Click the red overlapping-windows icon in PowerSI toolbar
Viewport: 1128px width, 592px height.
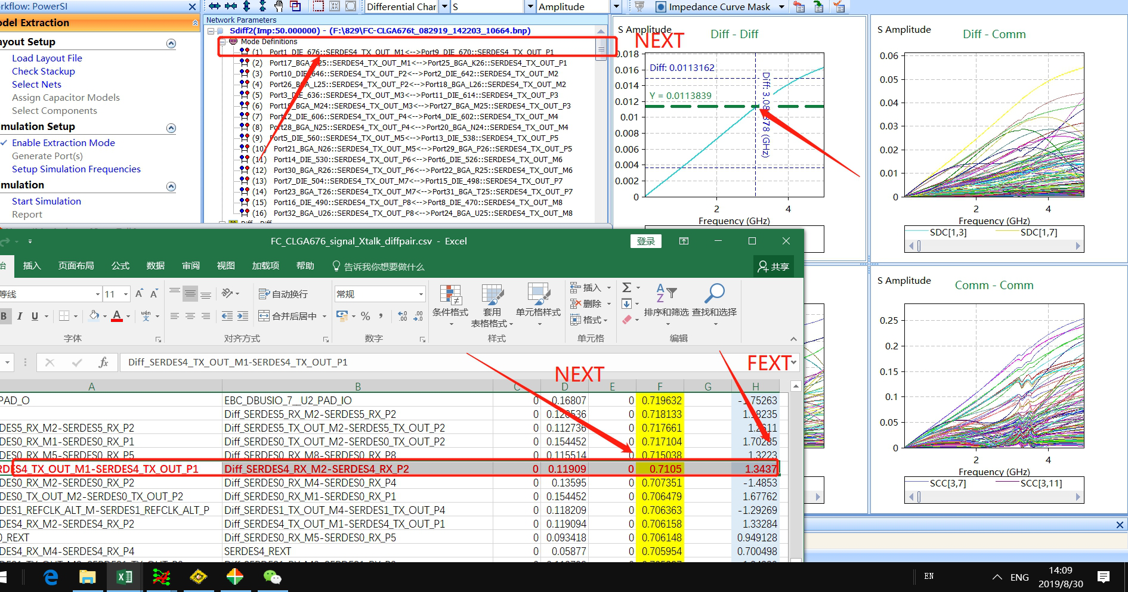click(x=295, y=7)
